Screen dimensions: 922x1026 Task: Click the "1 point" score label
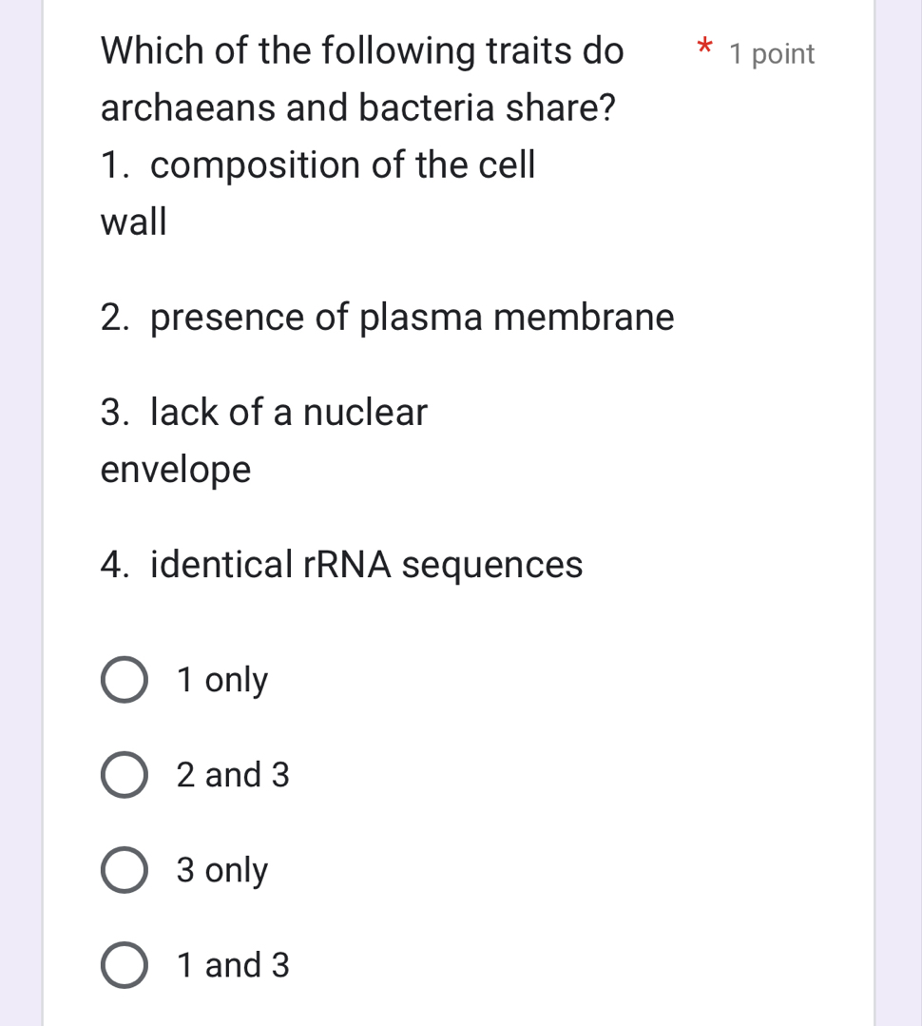(x=772, y=54)
